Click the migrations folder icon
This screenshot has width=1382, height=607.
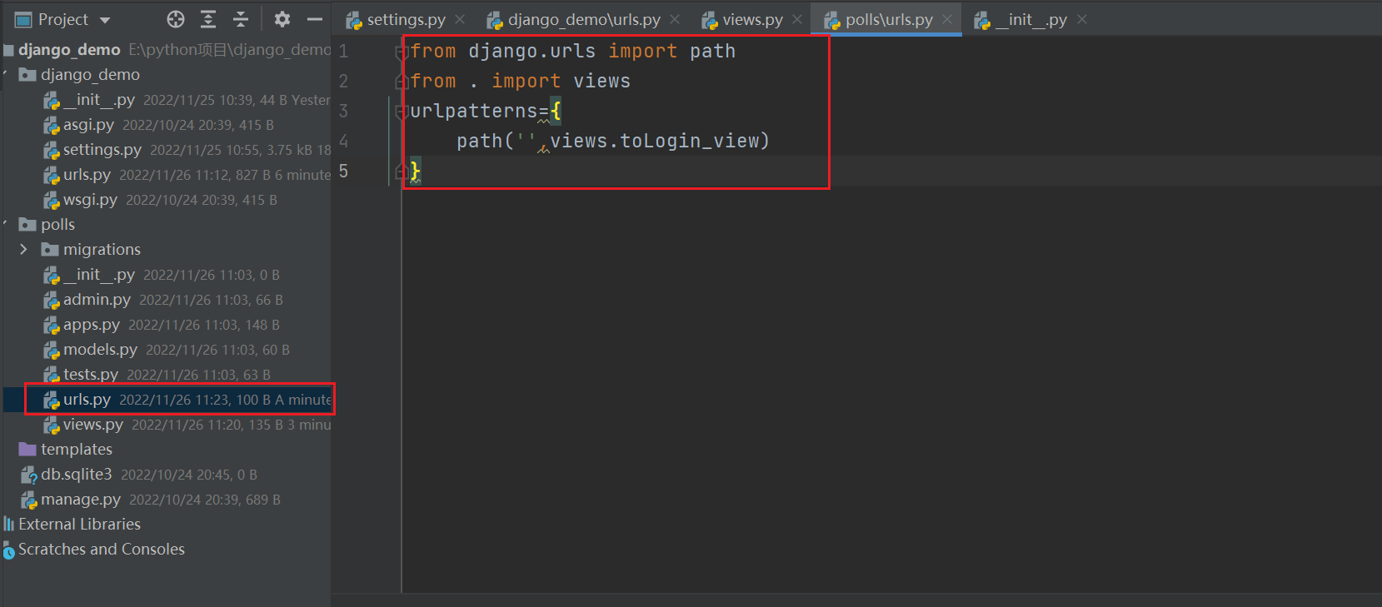[50, 250]
